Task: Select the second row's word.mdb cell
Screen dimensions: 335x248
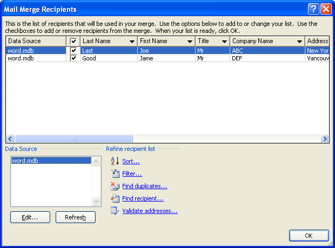Action: pos(36,58)
